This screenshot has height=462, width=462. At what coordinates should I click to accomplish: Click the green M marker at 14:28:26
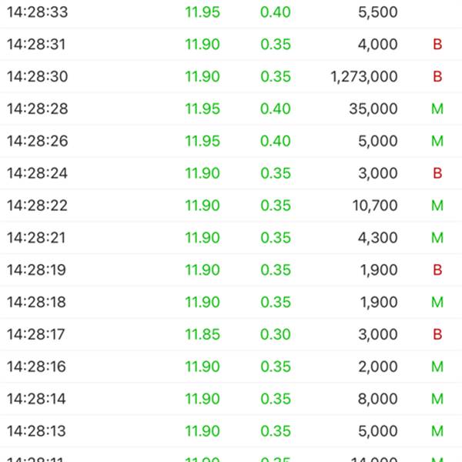437,141
